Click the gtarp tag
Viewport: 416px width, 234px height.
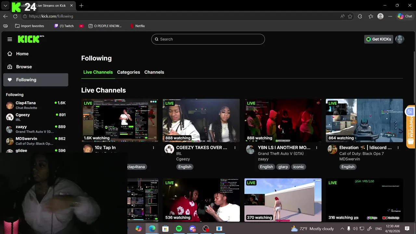tap(283, 167)
